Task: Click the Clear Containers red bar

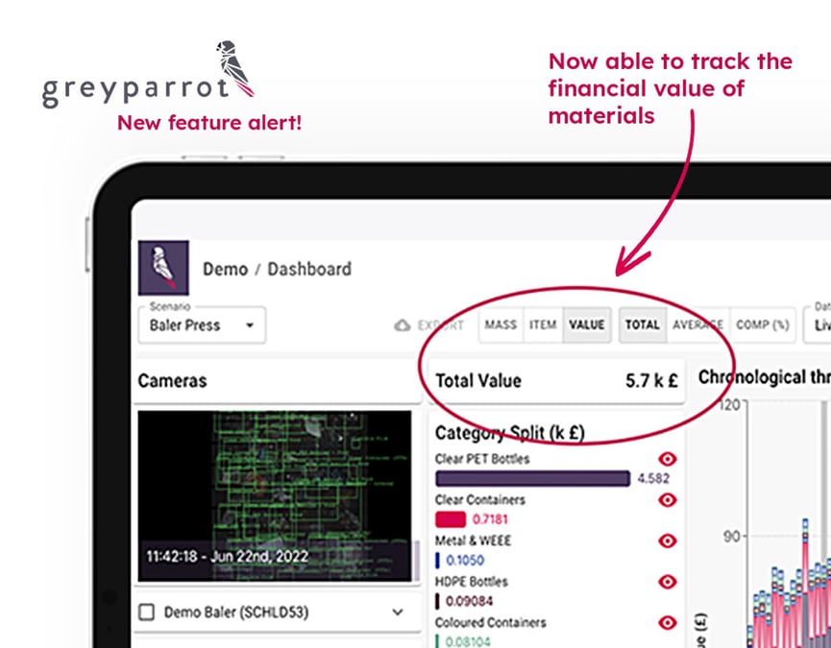Action: [451, 519]
